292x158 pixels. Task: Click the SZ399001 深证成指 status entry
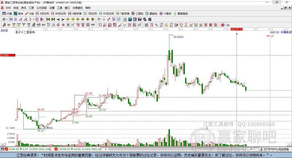(275, 149)
